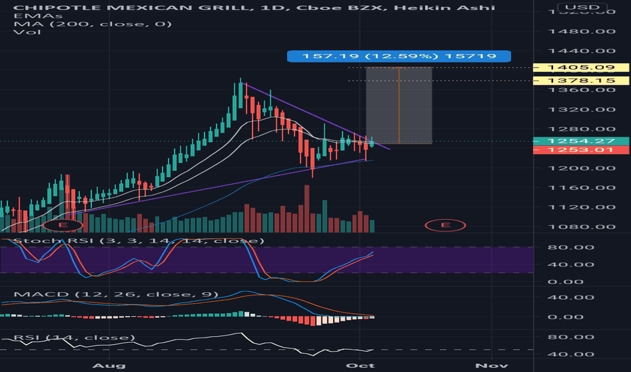Select the RSI (14, close) indicator label
The height and width of the screenshot is (372, 631).
pos(74,338)
